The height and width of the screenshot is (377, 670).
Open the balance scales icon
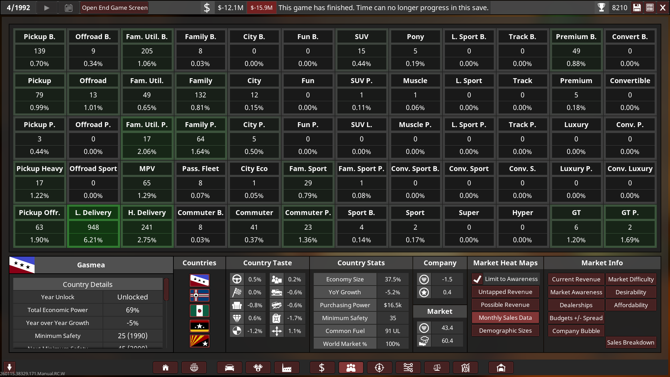(437, 368)
